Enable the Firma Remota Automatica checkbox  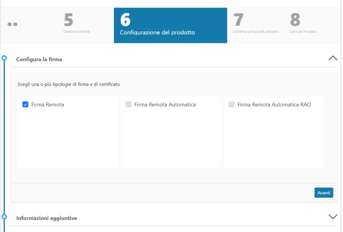[129, 104]
